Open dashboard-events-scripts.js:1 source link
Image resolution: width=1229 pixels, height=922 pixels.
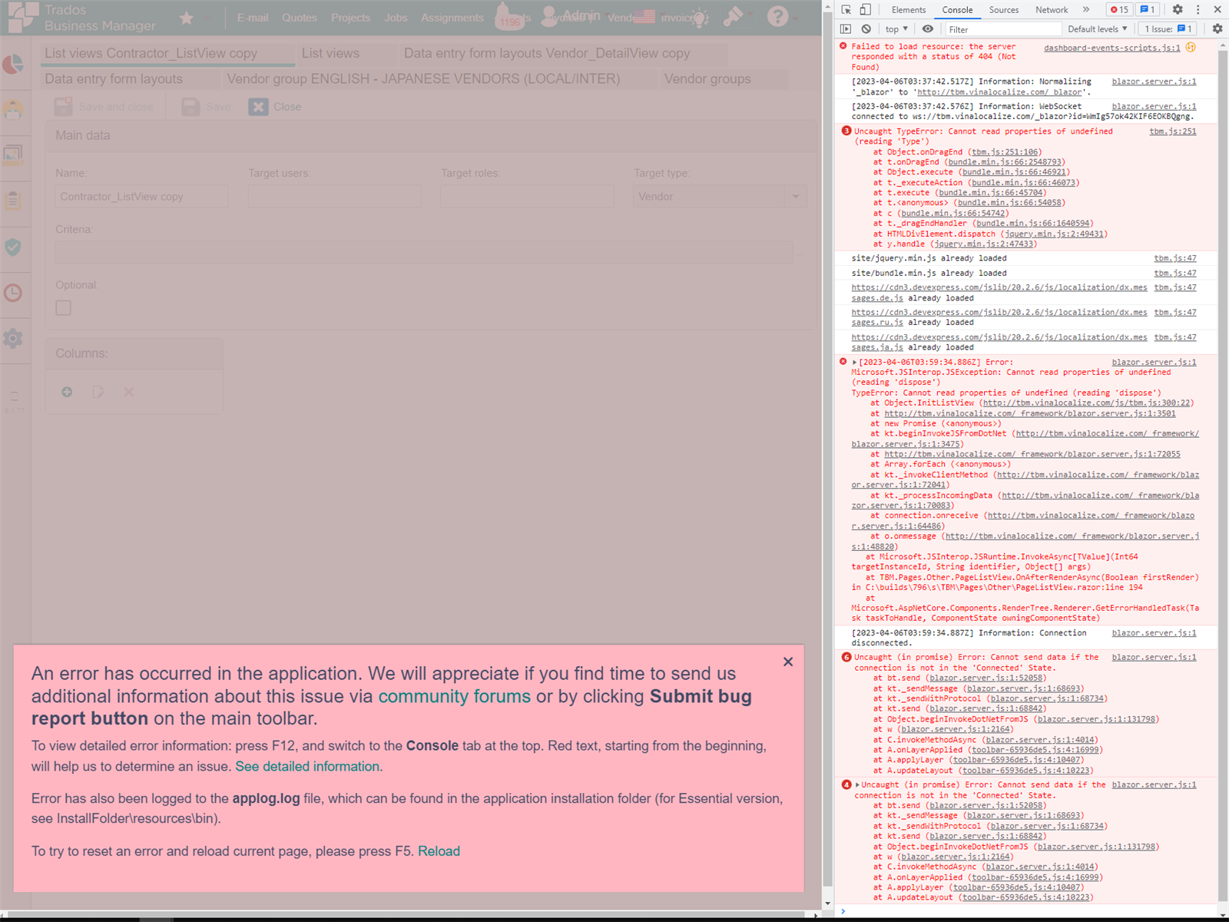[x=1112, y=48]
